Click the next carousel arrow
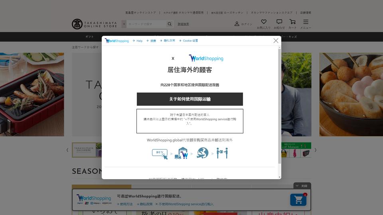This screenshot has width=383, height=215. 315,150
